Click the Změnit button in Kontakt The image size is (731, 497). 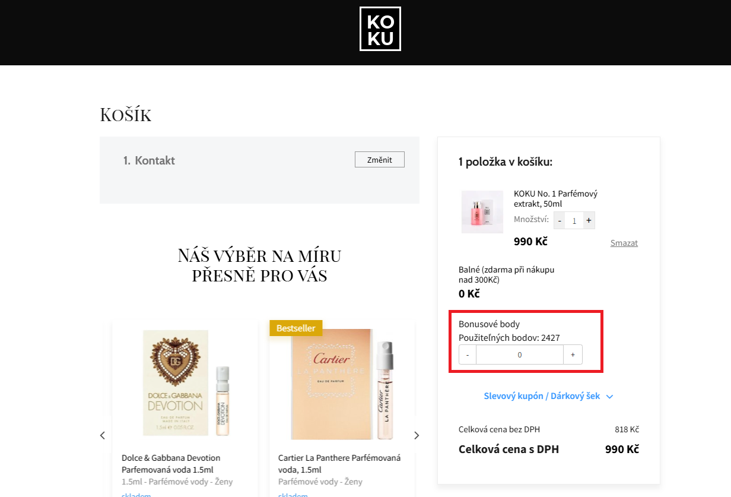pos(380,160)
